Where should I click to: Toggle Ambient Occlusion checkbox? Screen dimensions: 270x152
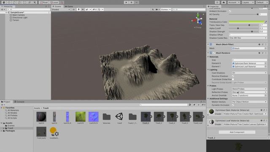coord(230,11)
